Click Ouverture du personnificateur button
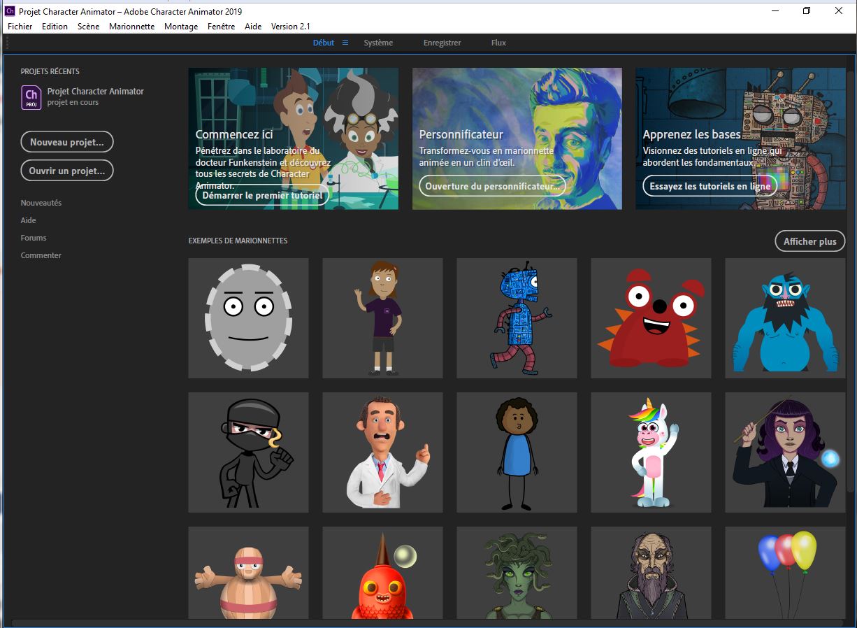Image resolution: width=857 pixels, height=628 pixels. click(x=492, y=186)
